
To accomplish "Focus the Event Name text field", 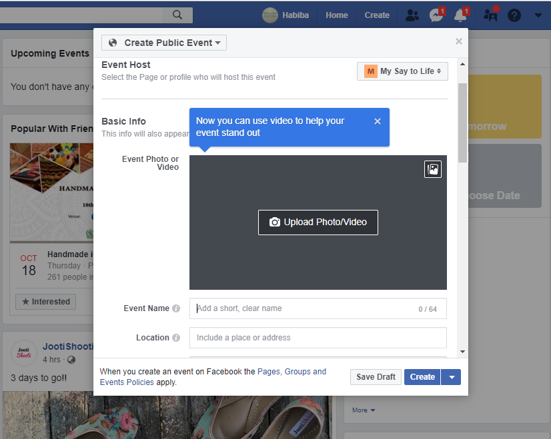I will [x=318, y=308].
